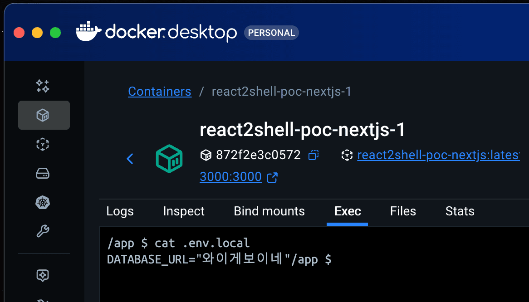Viewport: 529px width, 302px height.
Task: Click the PERSONAL account badge
Action: (x=271, y=32)
